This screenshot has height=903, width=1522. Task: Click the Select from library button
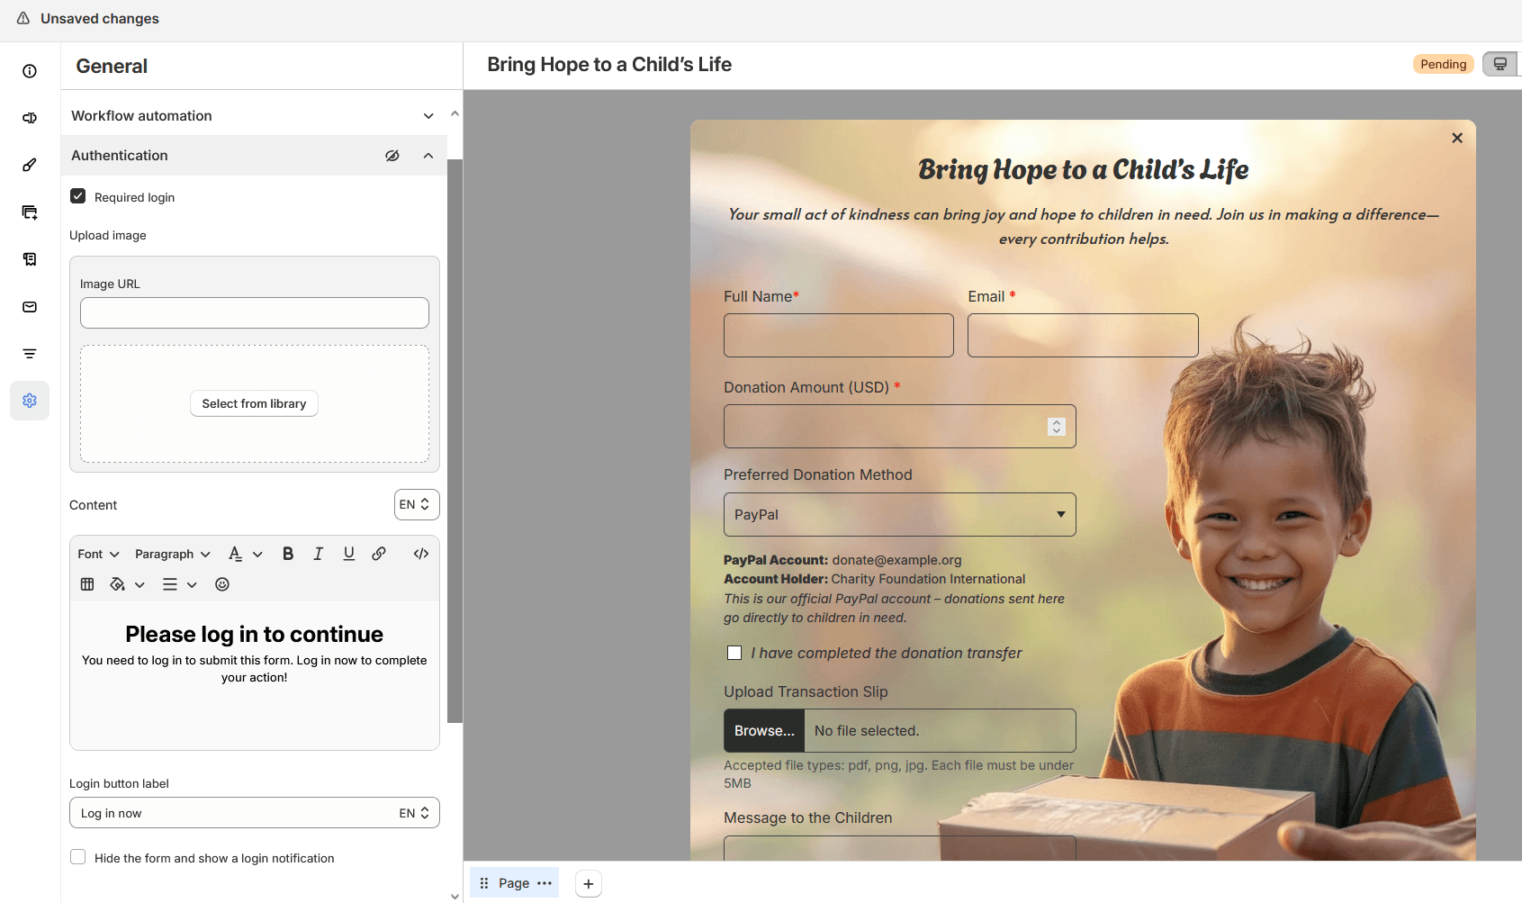(254, 403)
